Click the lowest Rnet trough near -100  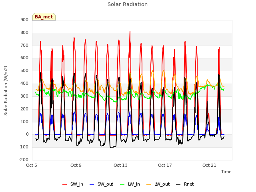pyautogui.click(x=111, y=148)
